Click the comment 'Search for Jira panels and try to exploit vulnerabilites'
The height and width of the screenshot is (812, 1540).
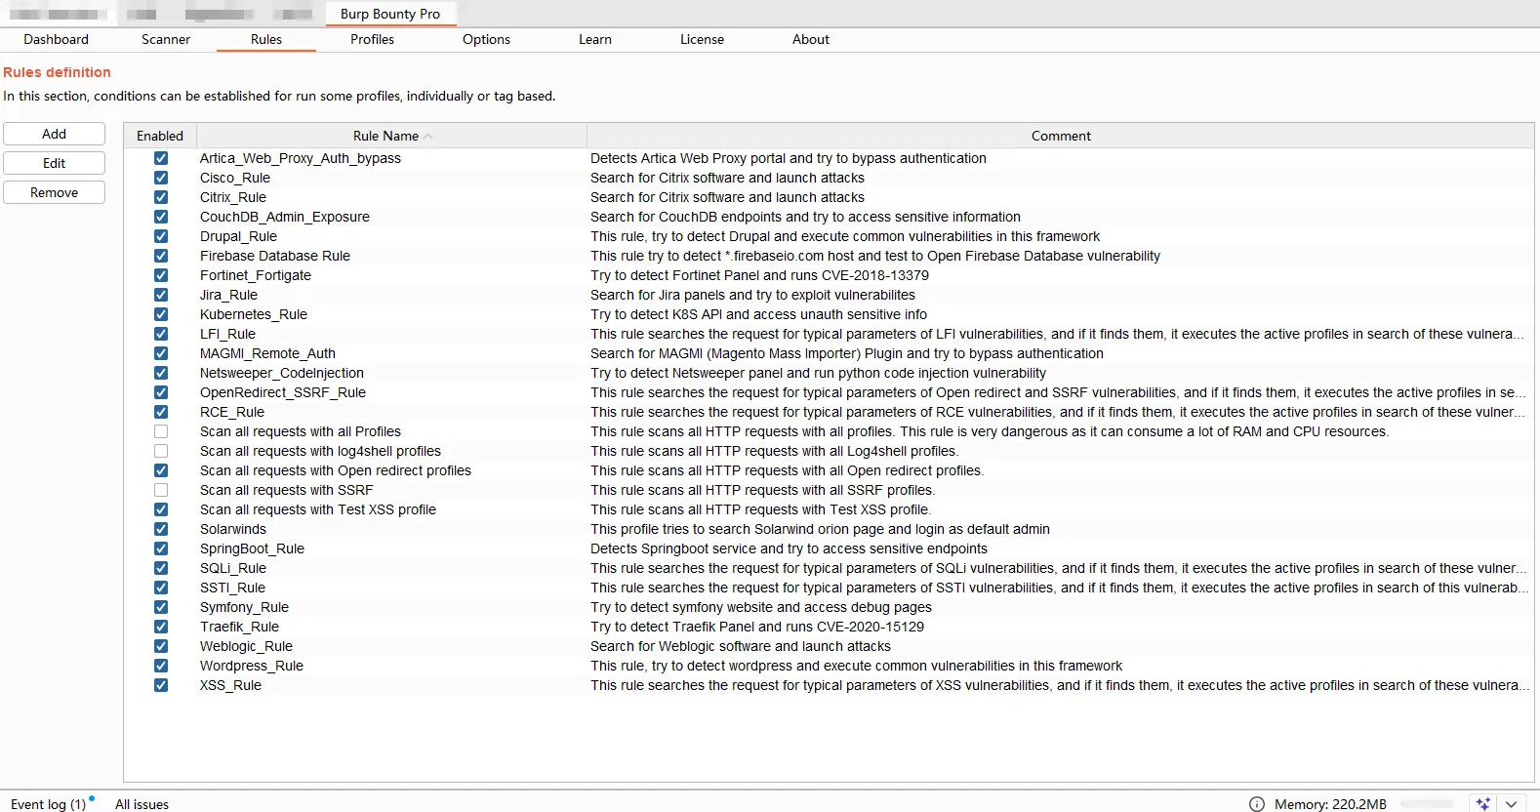tap(752, 295)
